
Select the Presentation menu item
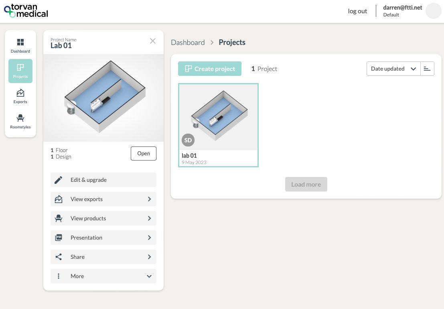103,238
